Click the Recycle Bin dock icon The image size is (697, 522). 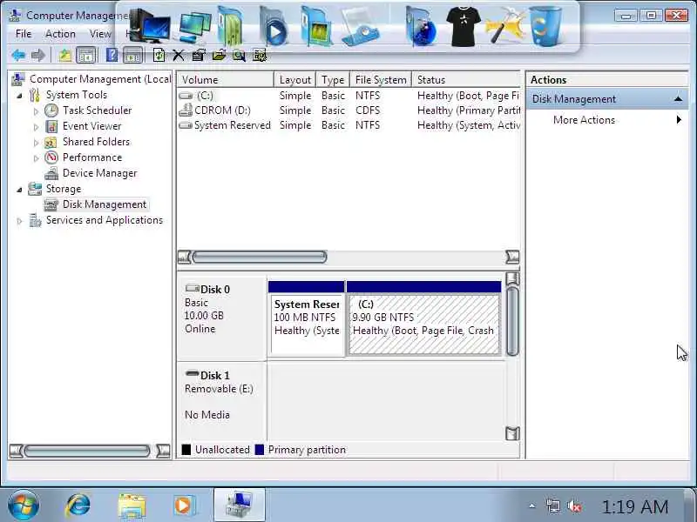coord(546,26)
